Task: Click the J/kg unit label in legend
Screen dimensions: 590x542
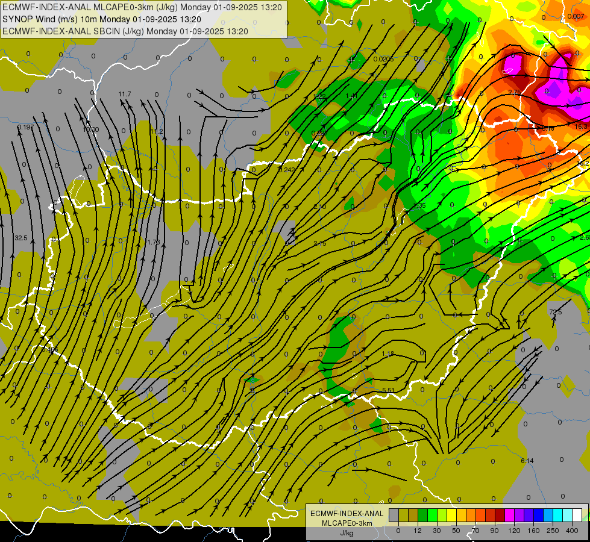Action: click(x=347, y=533)
